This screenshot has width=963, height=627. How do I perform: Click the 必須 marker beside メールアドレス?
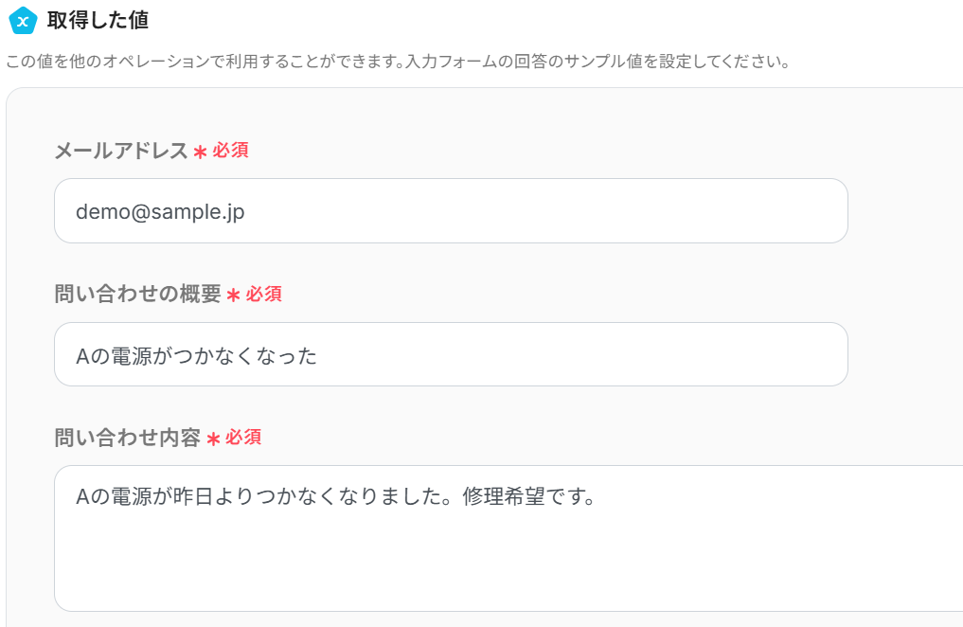pos(230,151)
